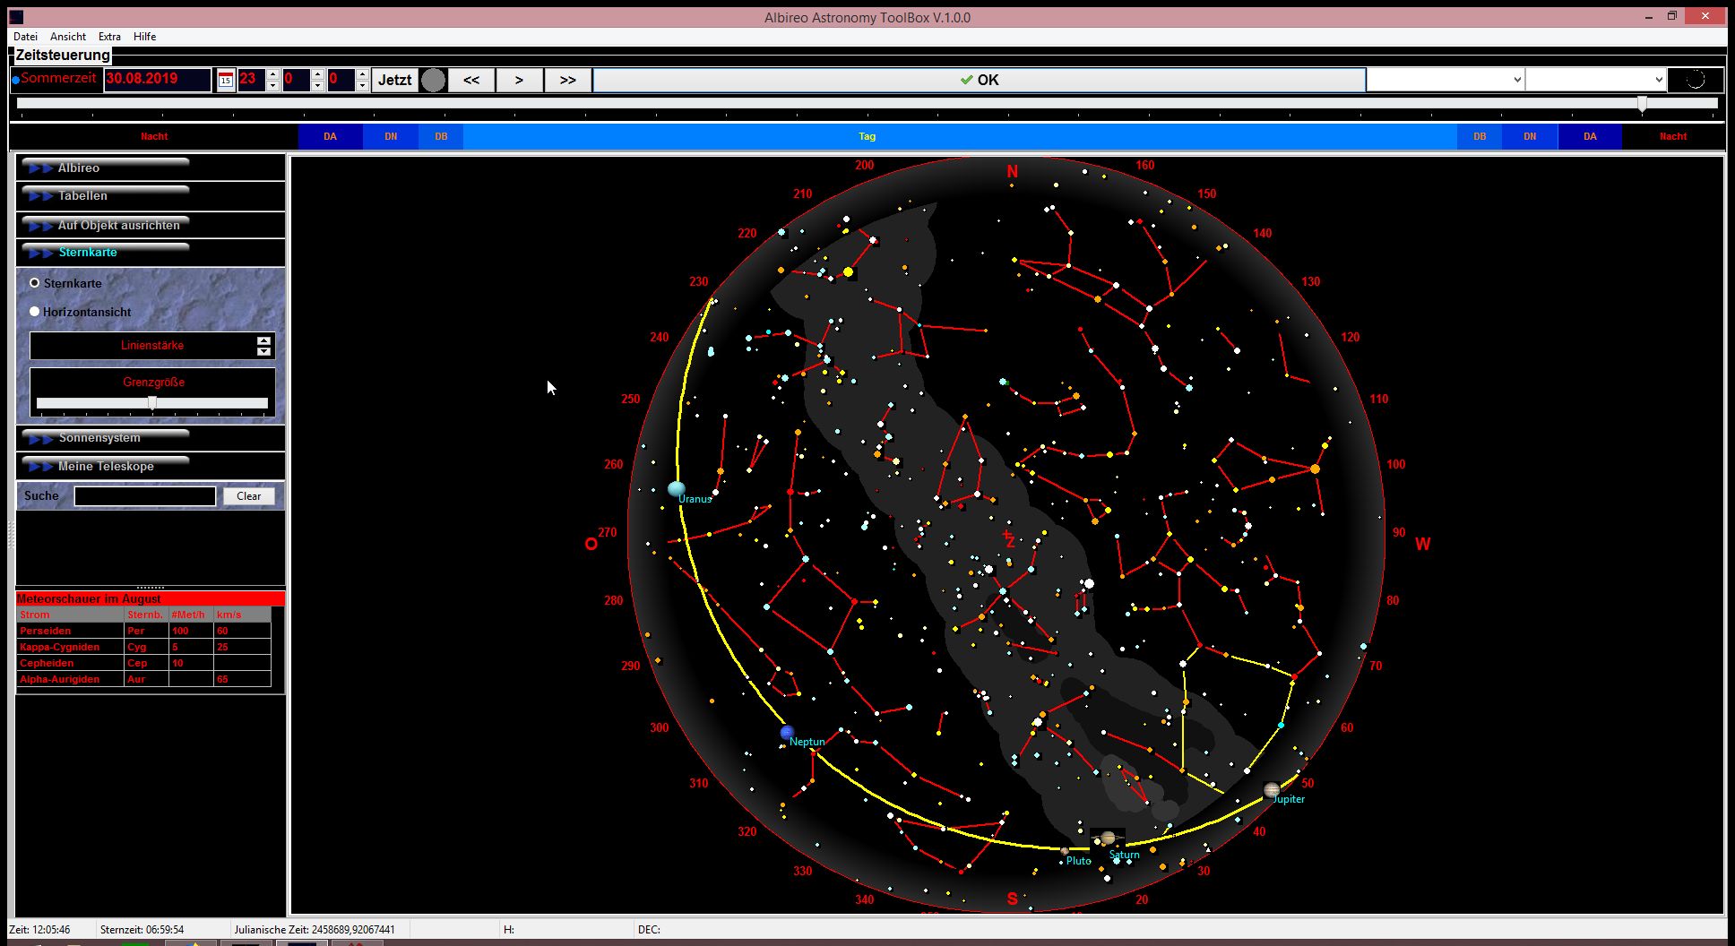Open the Extra menu

[x=109, y=37]
